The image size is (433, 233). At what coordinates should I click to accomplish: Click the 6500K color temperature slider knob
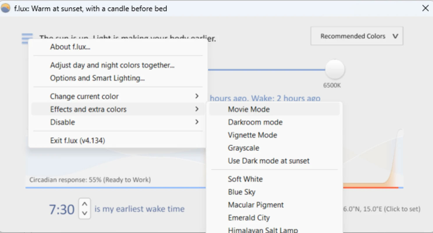(x=335, y=69)
